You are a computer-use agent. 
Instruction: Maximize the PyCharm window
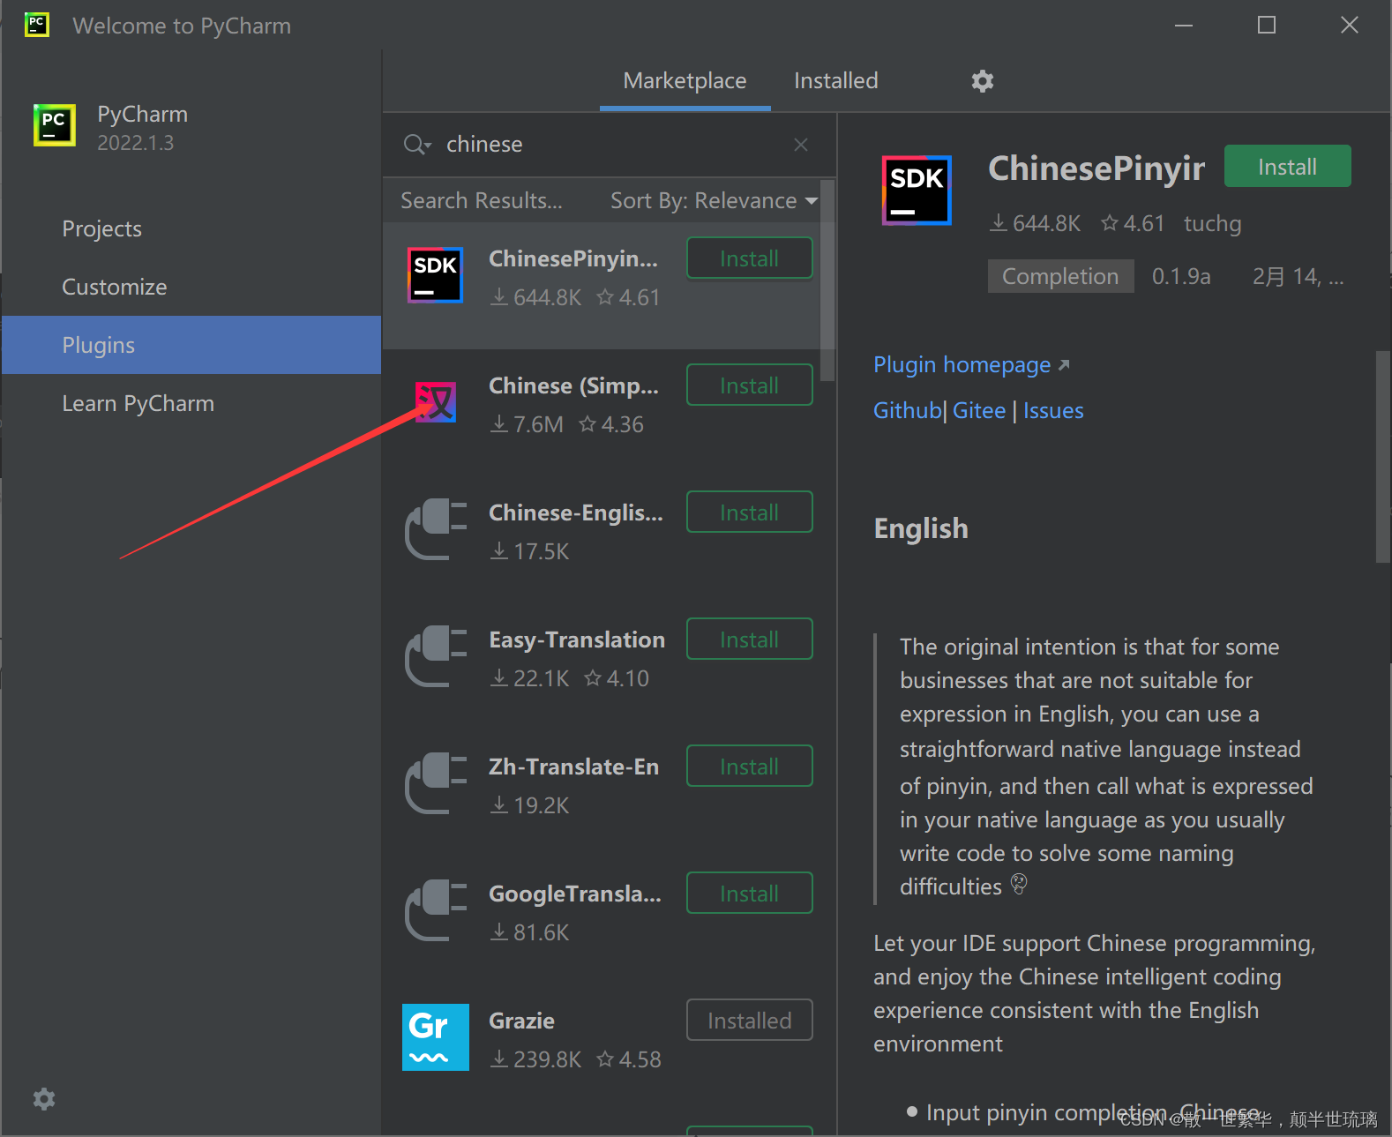[1266, 25]
